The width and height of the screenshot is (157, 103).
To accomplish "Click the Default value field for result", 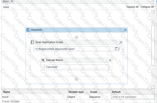I will pos(133,97).
